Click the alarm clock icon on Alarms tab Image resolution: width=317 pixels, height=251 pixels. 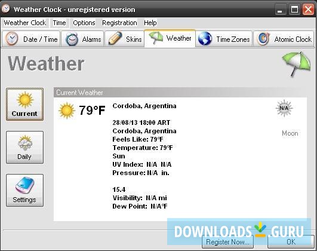pos(72,39)
